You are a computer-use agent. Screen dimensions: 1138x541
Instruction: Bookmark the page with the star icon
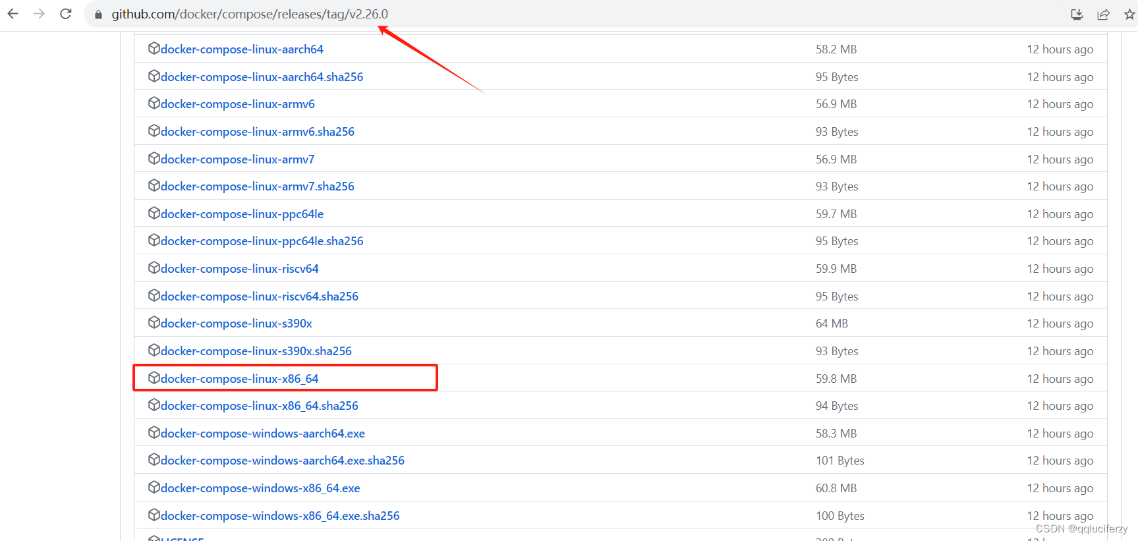pos(1129,14)
